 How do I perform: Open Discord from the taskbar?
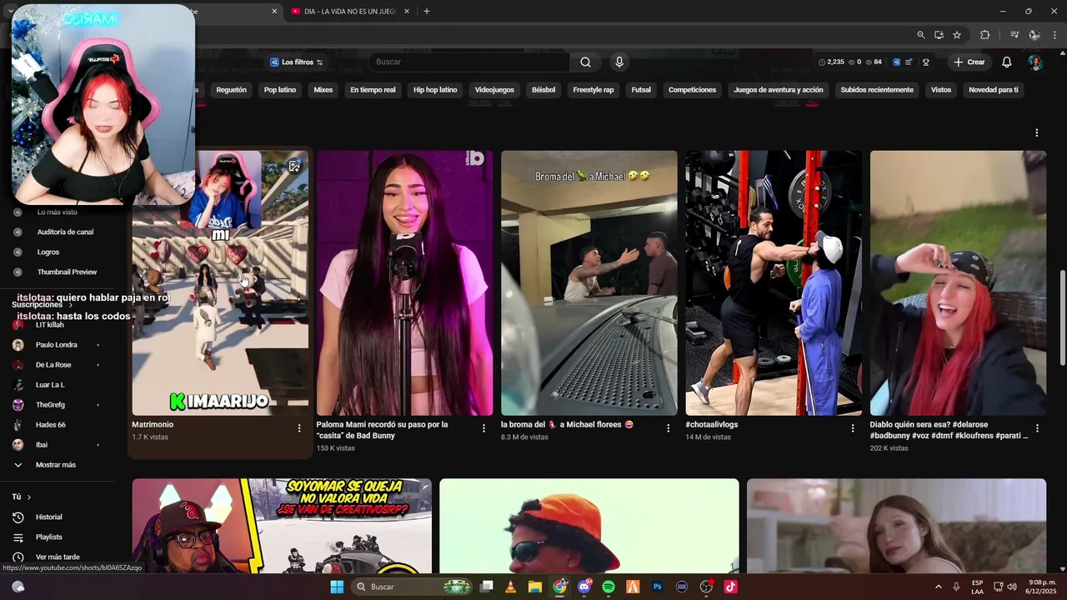pos(584,587)
